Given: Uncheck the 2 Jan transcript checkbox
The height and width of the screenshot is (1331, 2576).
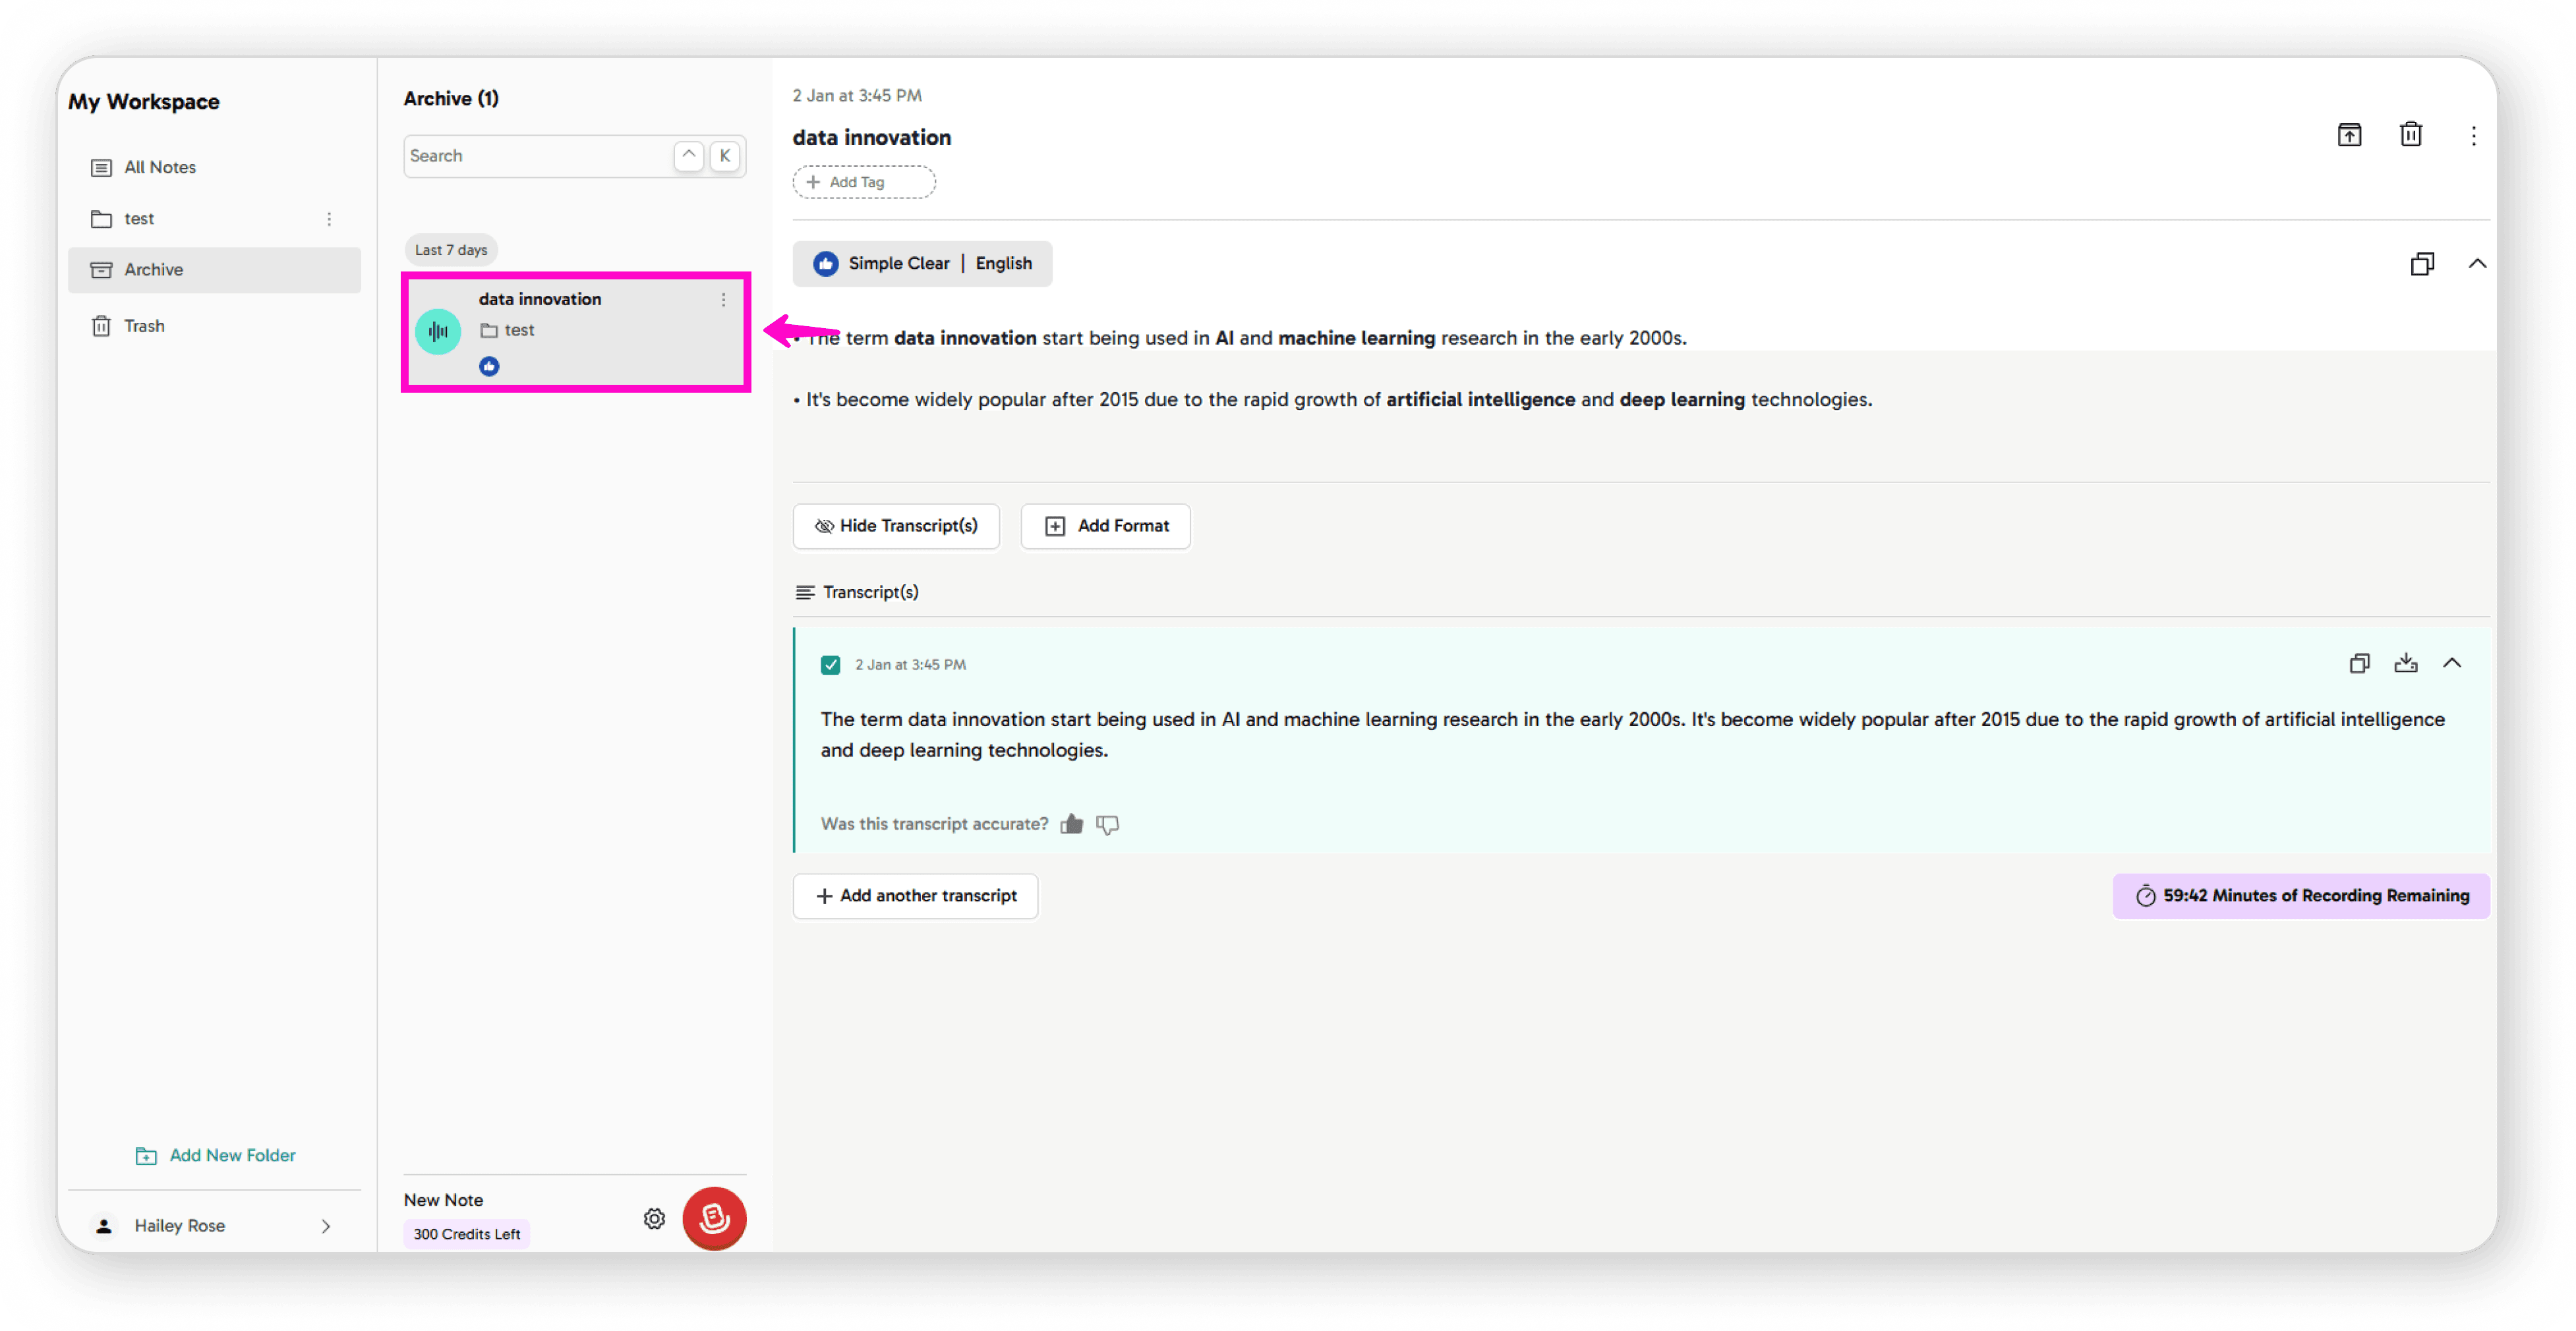Looking at the screenshot, I should 830,665.
